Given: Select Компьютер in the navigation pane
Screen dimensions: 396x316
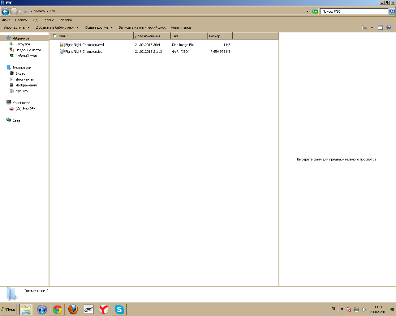Looking at the screenshot, I should click(21, 103).
